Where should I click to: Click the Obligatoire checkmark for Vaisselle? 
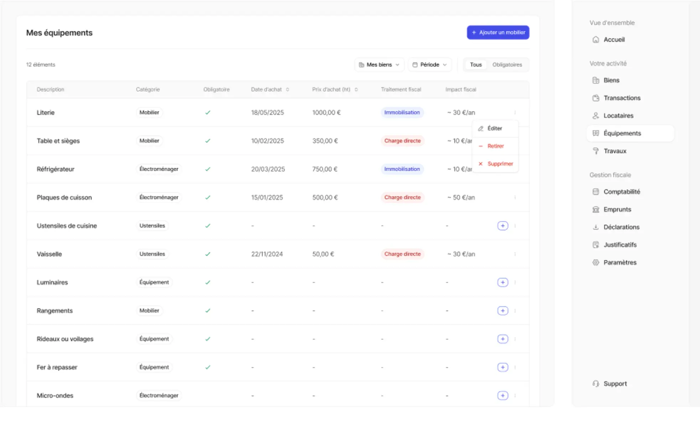tap(208, 254)
